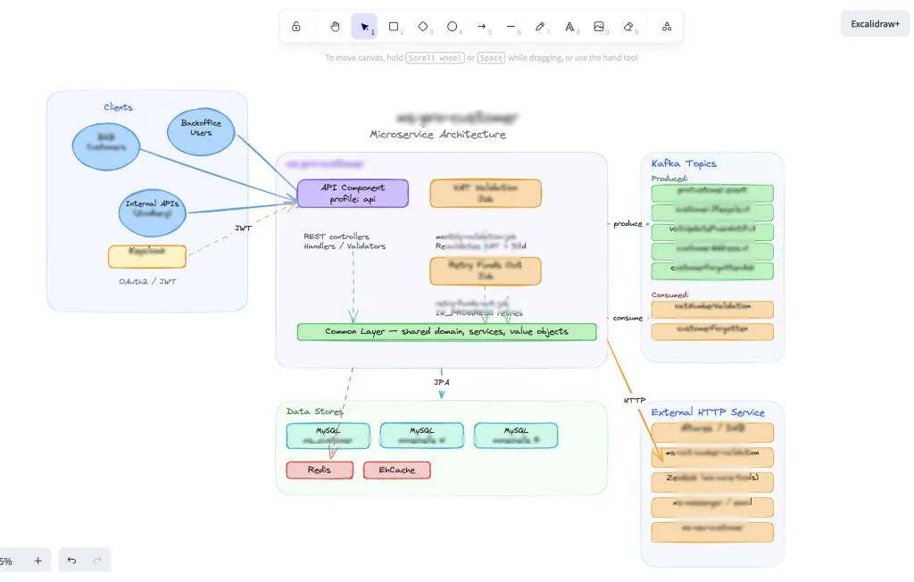
Task: Select the Eraser tool
Action: click(x=629, y=26)
